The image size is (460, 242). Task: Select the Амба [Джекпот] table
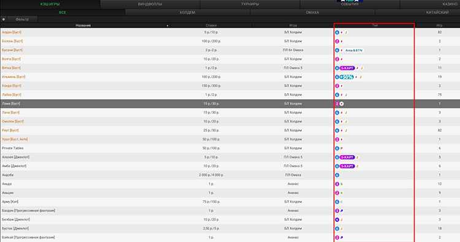pos(14,166)
